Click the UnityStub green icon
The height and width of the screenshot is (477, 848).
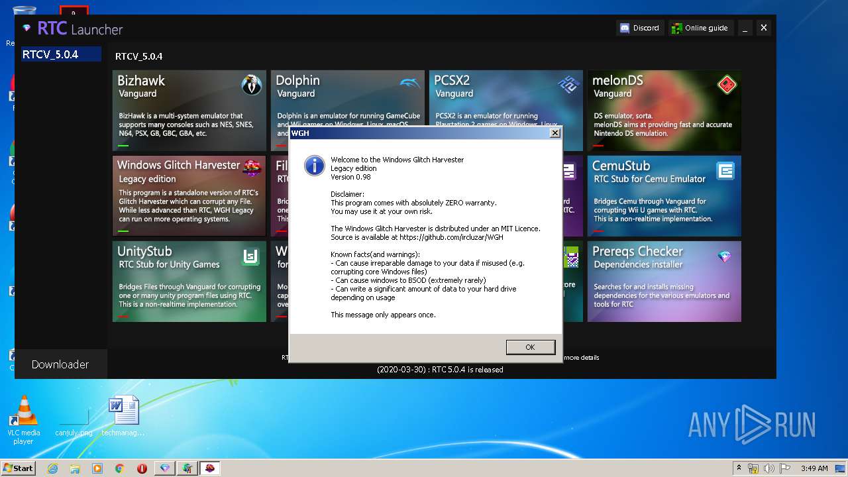coord(250,256)
